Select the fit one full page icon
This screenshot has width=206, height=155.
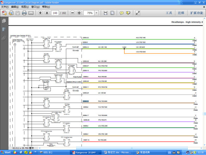click(x=112, y=13)
